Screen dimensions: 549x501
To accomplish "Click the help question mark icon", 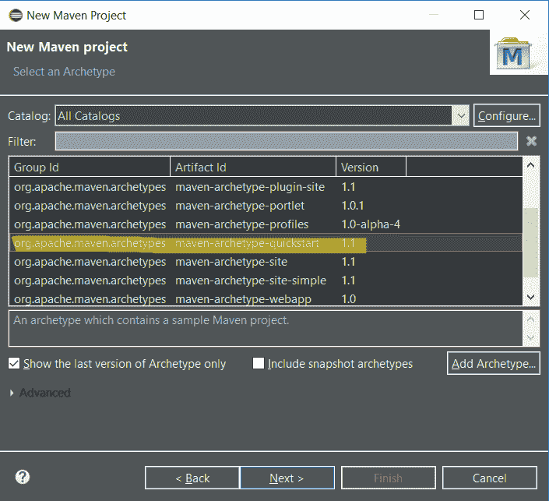I will pyautogui.click(x=23, y=477).
